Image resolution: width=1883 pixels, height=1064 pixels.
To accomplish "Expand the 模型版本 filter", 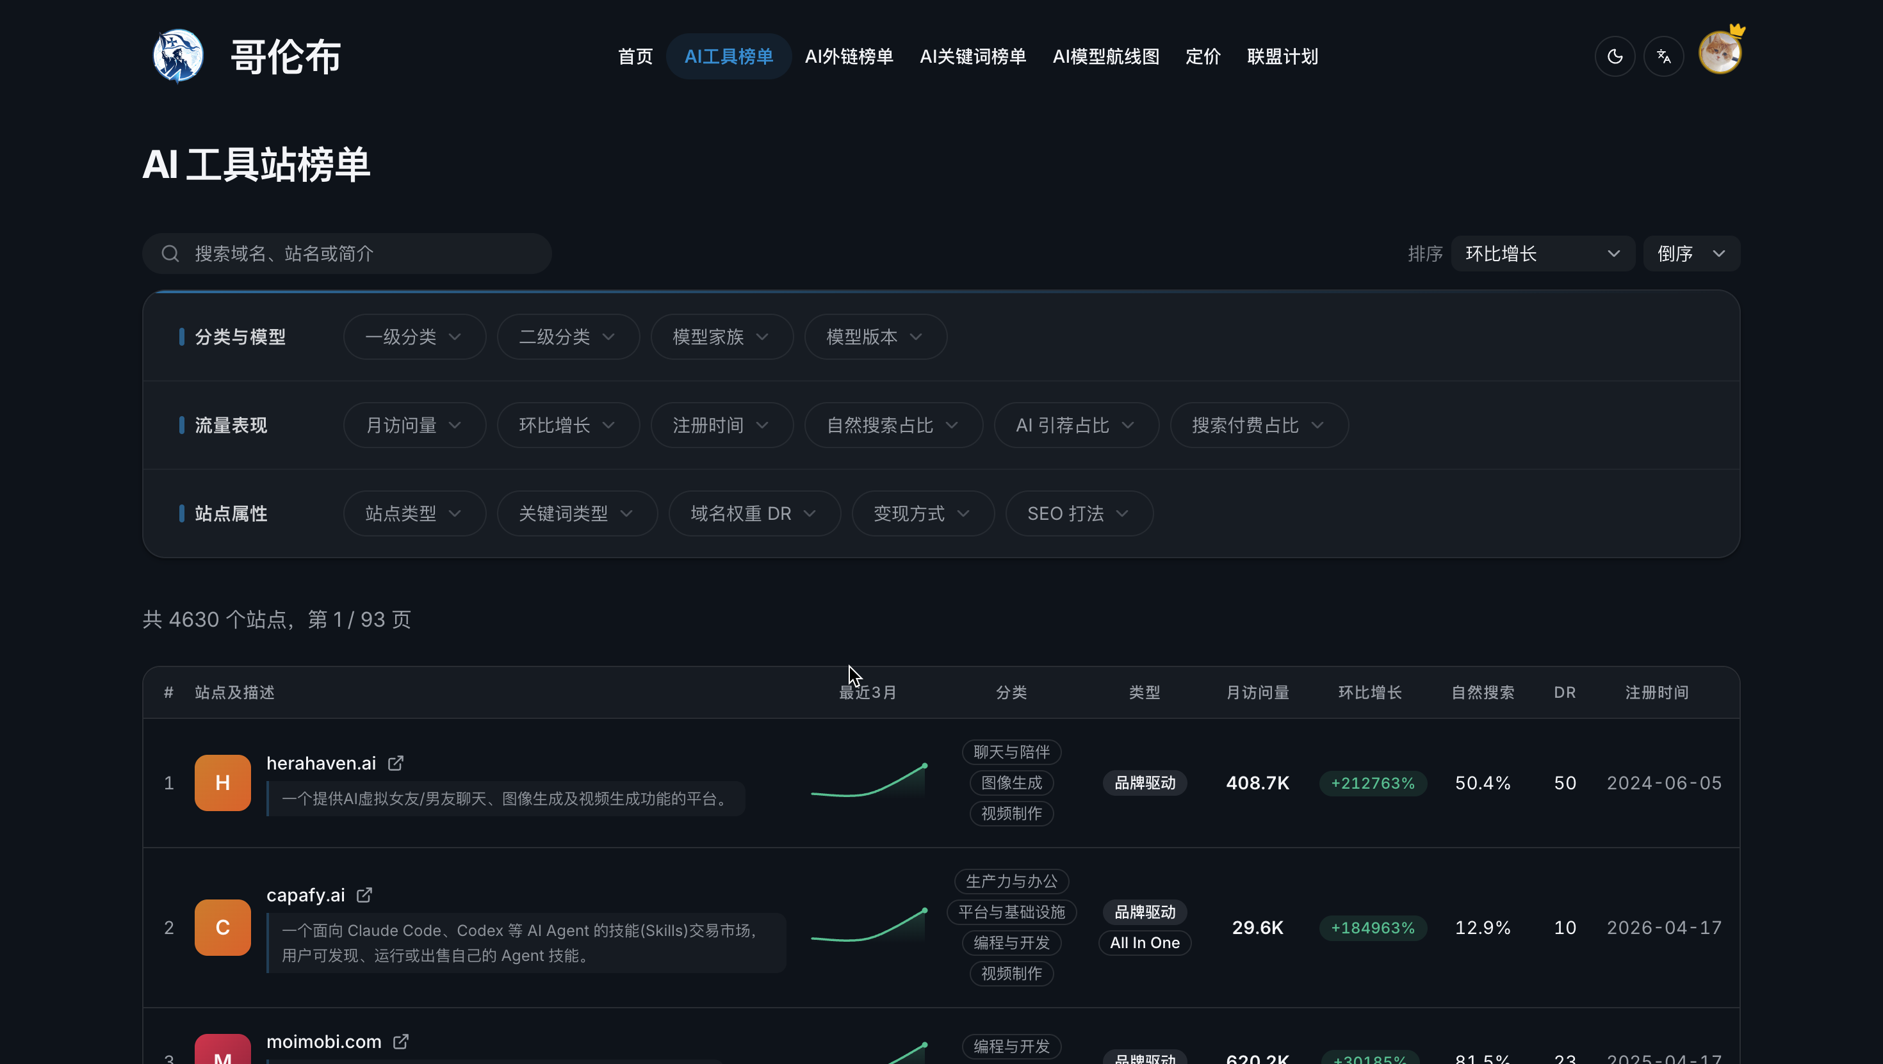I will (x=876, y=337).
